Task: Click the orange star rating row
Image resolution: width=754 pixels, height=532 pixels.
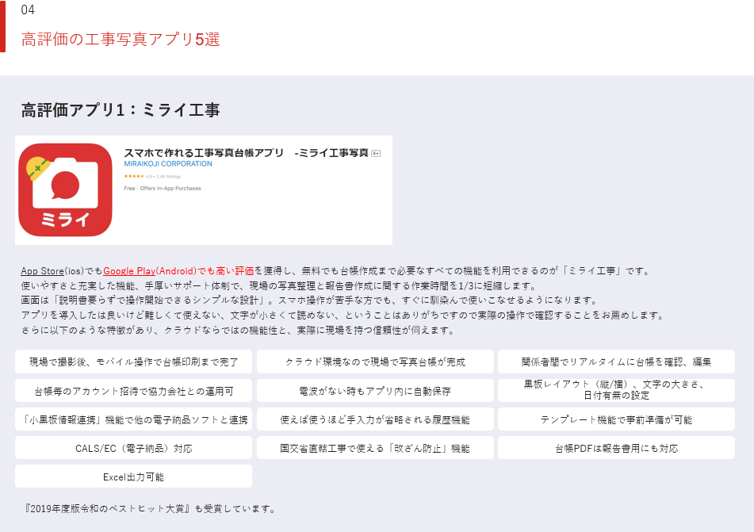Action: click(x=134, y=177)
